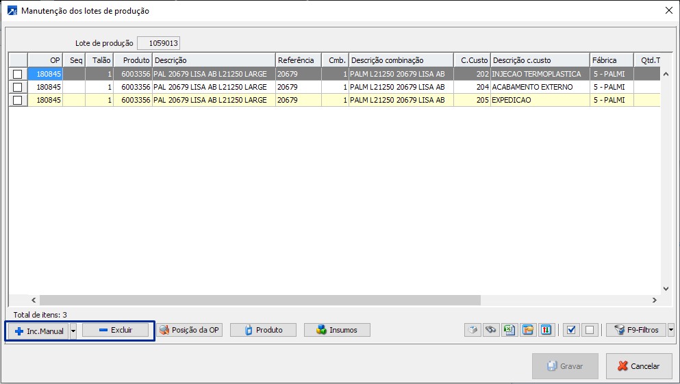
Task: Click the horizontal scrollbar right arrow
Action: click(655, 300)
